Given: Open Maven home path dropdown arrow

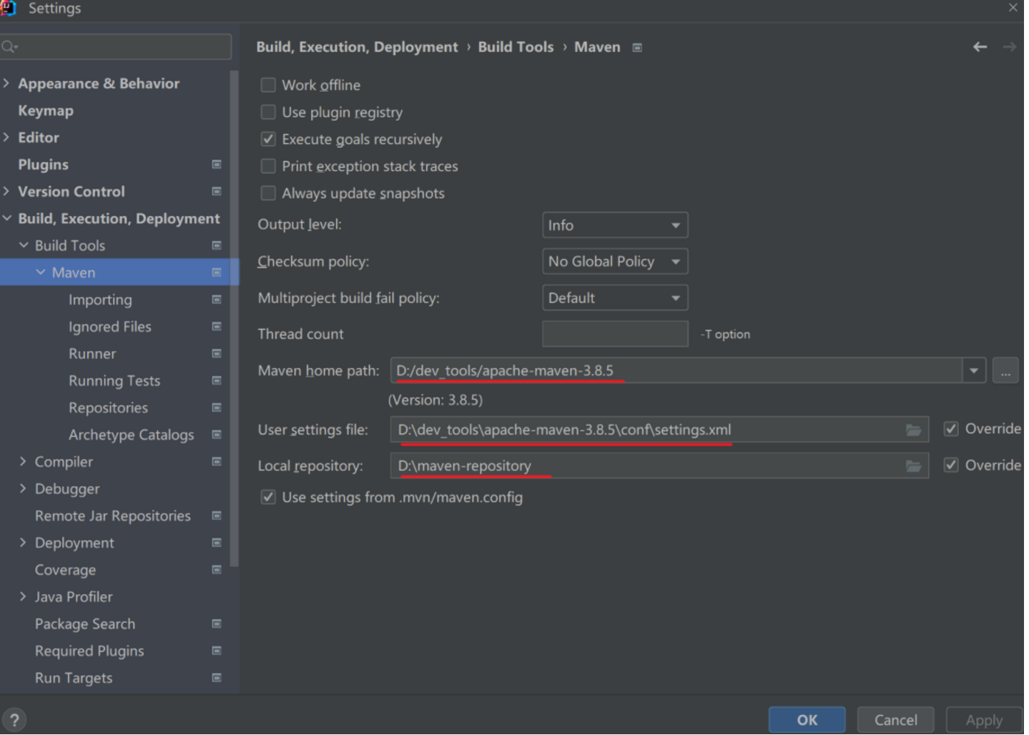Looking at the screenshot, I should pos(973,371).
